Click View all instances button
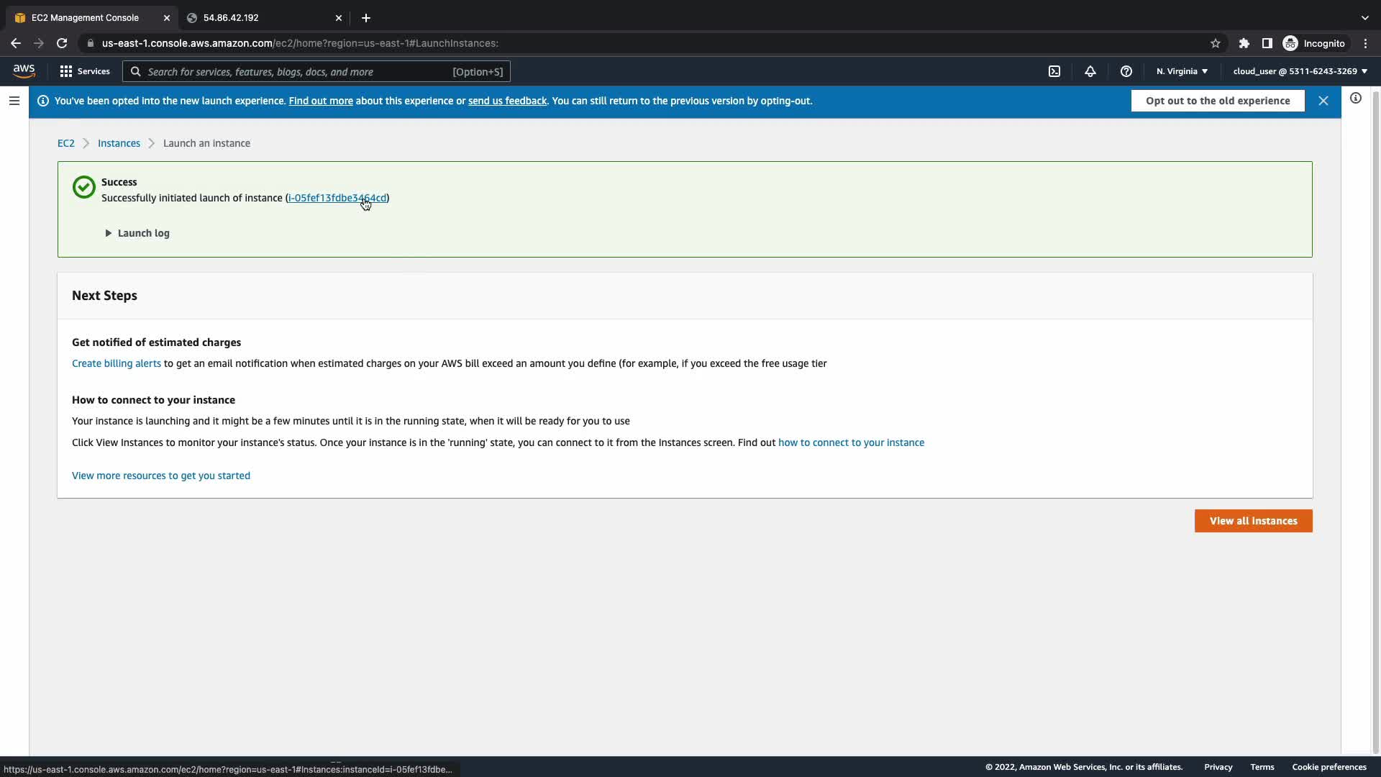Viewport: 1381px width, 777px height. pyautogui.click(x=1253, y=521)
